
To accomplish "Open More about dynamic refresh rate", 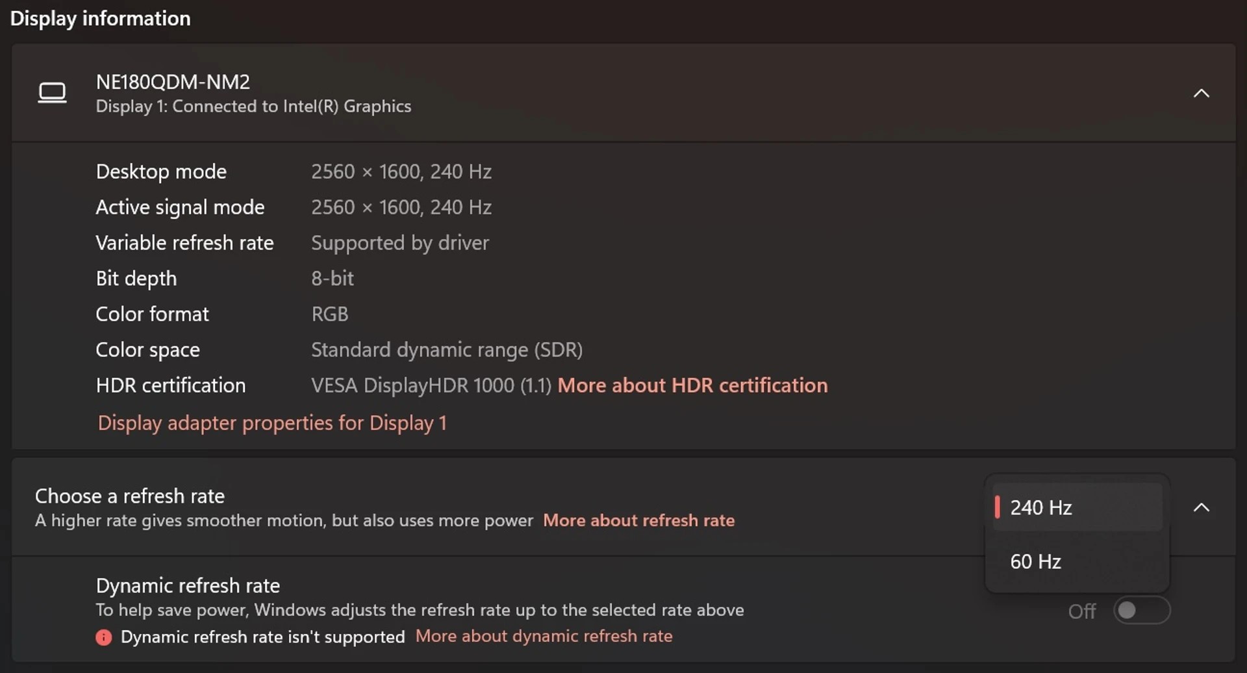I will (x=544, y=636).
